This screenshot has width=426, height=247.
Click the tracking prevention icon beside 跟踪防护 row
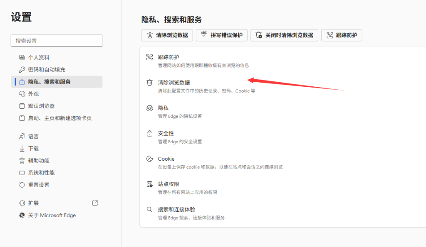click(x=149, y=57)
